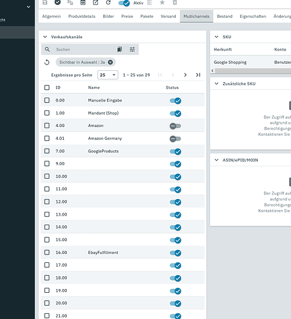Collapse the Zusätzliche SKU panel
This screenshot has width=291, height=319.
pos(216,84)
